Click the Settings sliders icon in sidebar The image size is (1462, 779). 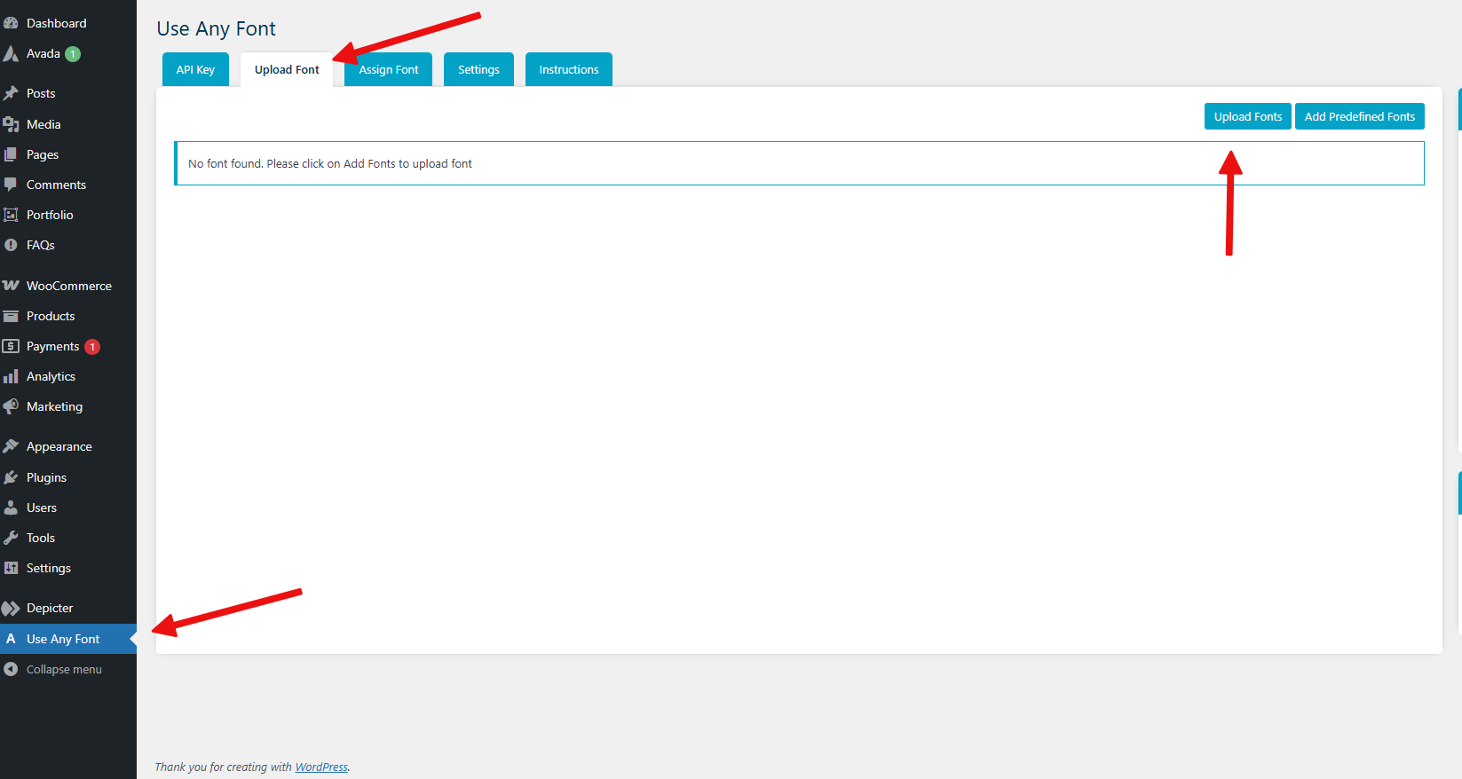[x=11, y=568]
